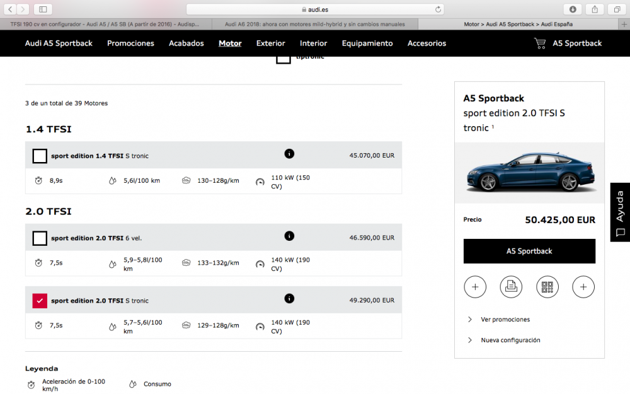Click the audi.es address bar
This screenshot has width=630, height=394.
pyautogui.click(x=315, y=9)
